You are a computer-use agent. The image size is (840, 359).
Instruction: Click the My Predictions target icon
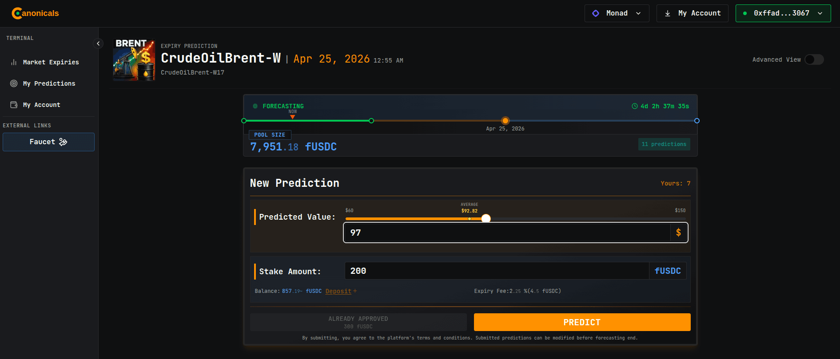pos(14,83)
